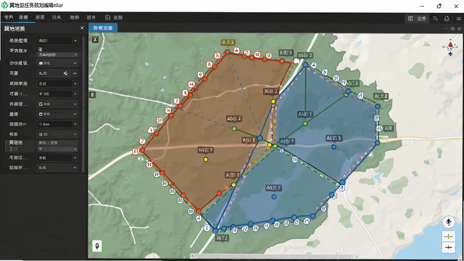Screen dimensions: 464x261
Task: Open the menu bar item with square icon
Action: coord(114,17)
